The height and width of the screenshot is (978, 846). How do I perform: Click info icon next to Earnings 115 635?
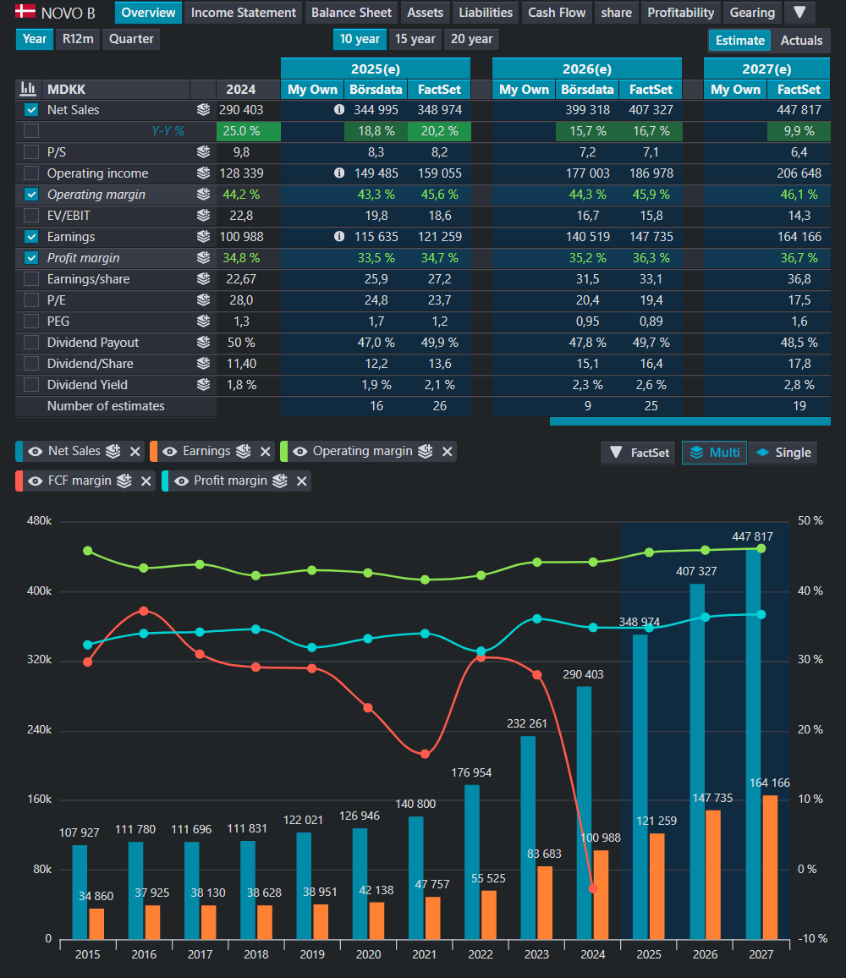click(339, 236)
